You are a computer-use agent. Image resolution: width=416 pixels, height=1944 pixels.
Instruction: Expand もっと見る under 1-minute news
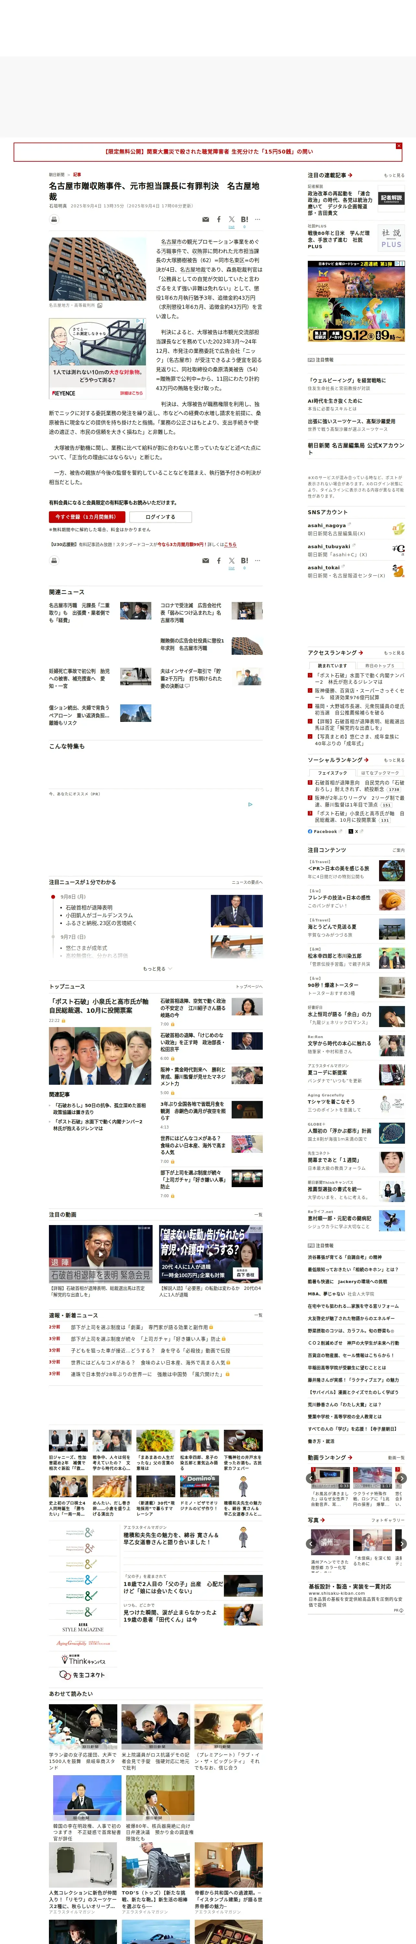(x=157, y=969)
